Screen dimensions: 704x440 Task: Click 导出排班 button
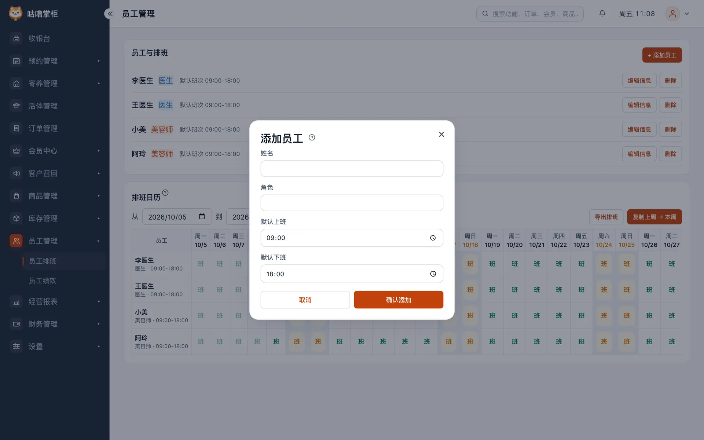pos(606,217)
